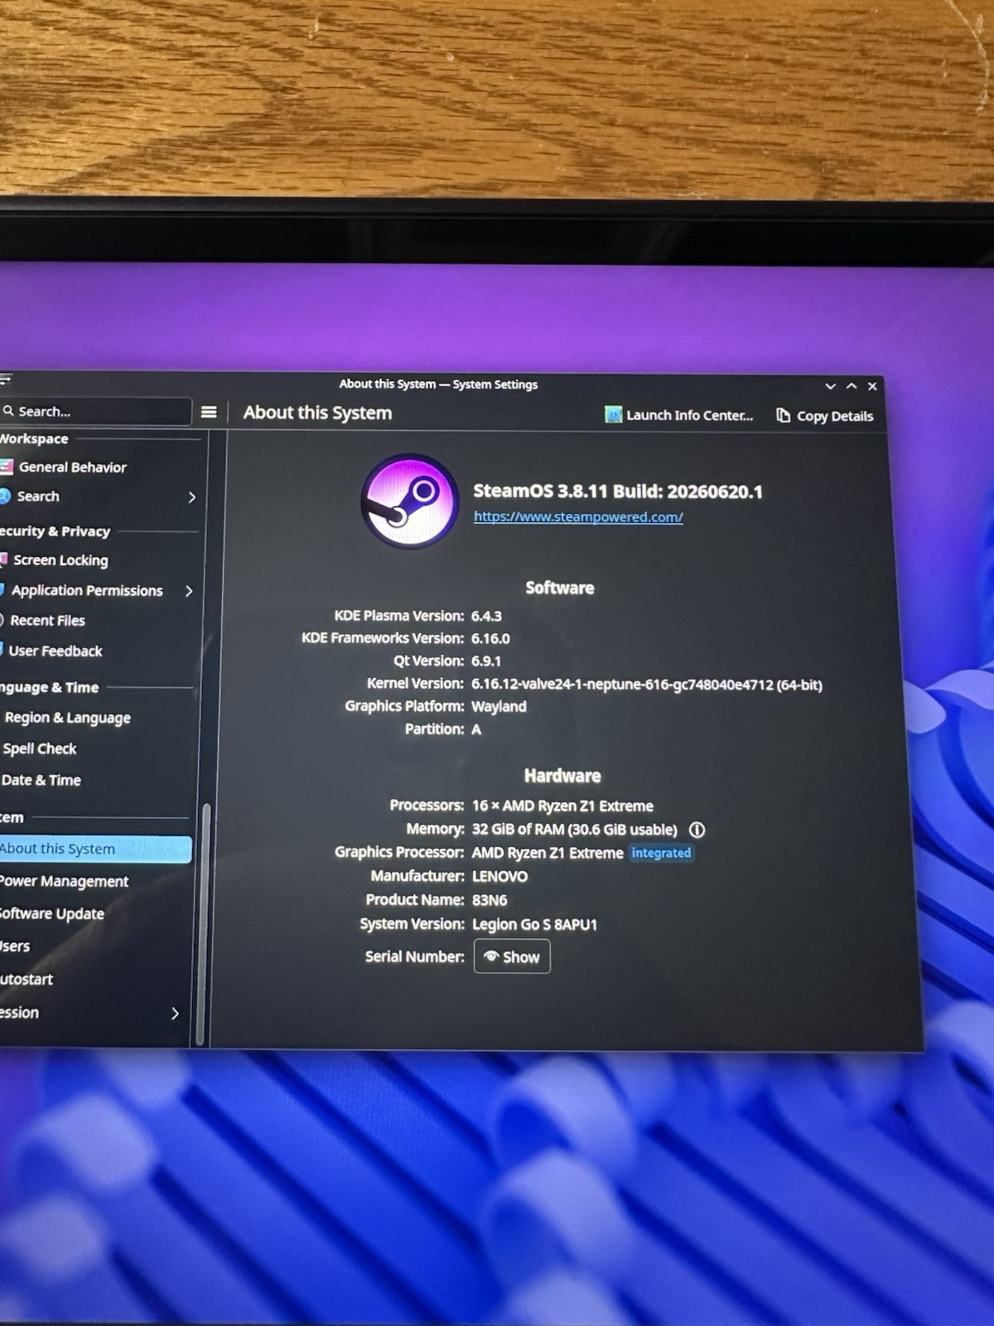Click the KDE Frameworks 6.16.0 value
994x1326 pixels.
coord(490,638)
